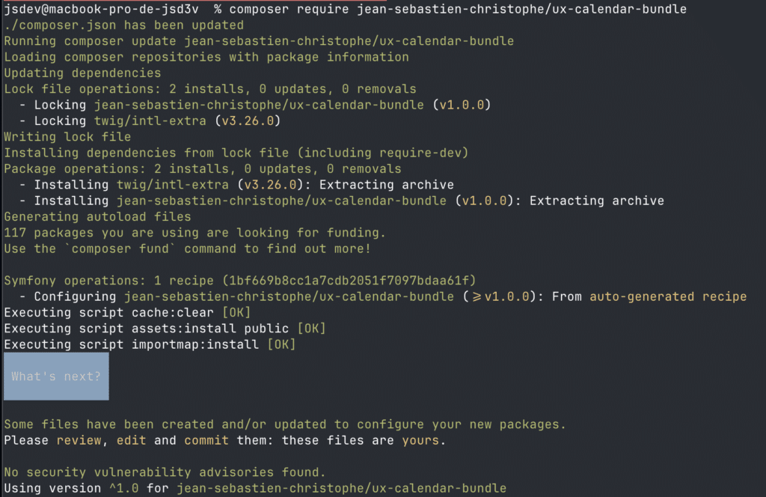766x497 pixels.
Task: Click the yellow word "commit"
Action: pos(206,440)
